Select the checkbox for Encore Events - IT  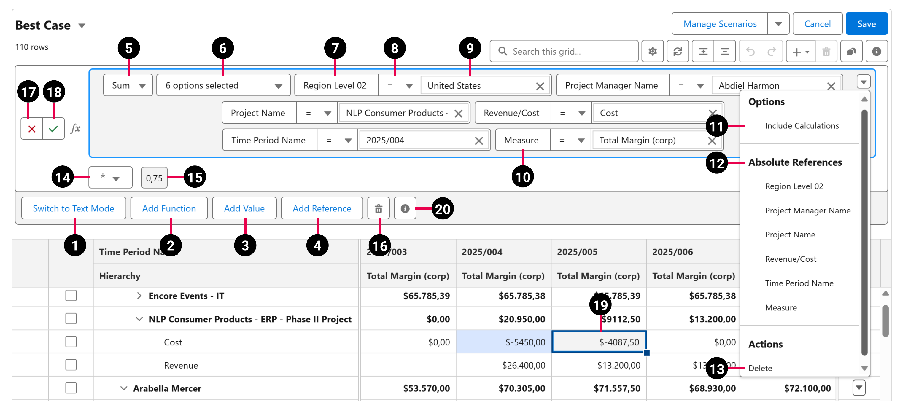click(x=71, y=296)
